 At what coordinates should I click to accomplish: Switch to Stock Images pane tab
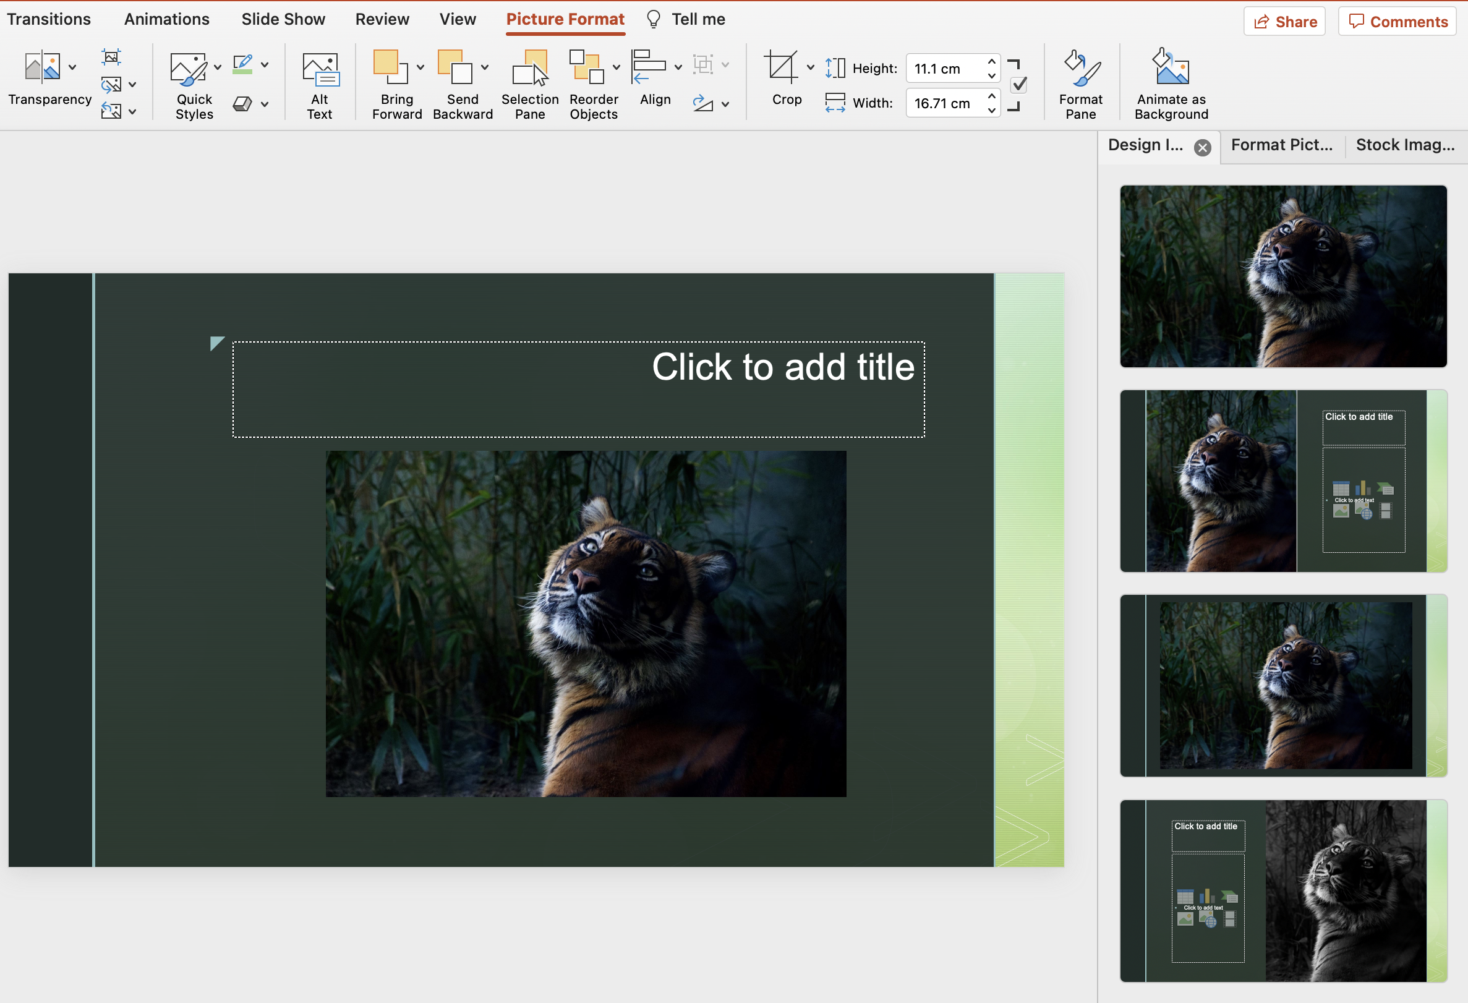1406,145
